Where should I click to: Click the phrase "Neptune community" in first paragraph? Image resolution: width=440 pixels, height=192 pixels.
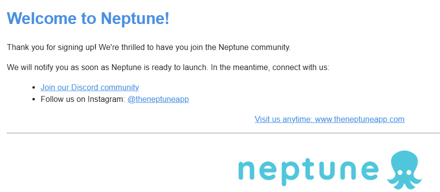[x=254, y=48]
